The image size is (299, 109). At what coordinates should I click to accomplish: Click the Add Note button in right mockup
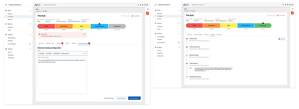282,39
